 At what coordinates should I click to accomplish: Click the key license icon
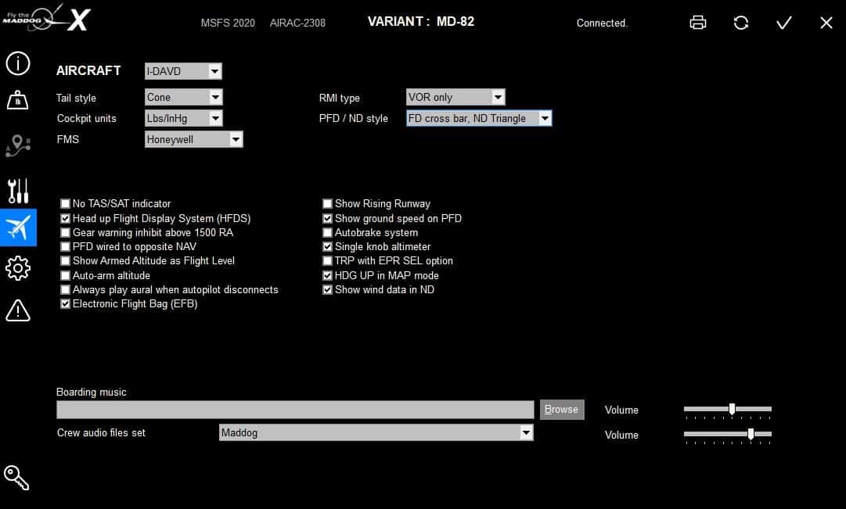tap(16, 476)
